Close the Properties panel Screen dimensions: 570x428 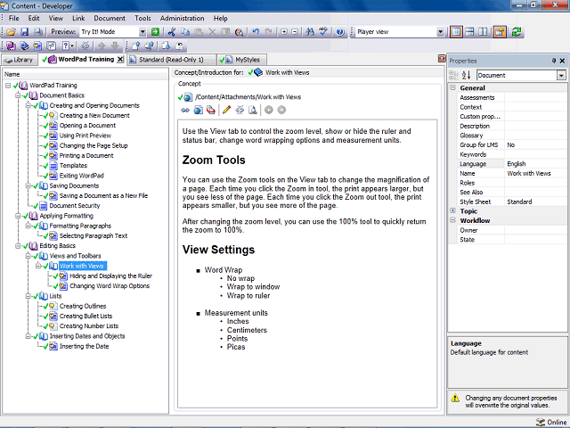tap(562, 61)
